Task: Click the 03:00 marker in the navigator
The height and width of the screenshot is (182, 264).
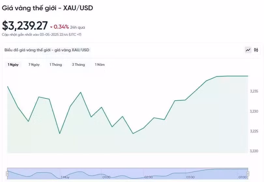Action: [190, 177]
